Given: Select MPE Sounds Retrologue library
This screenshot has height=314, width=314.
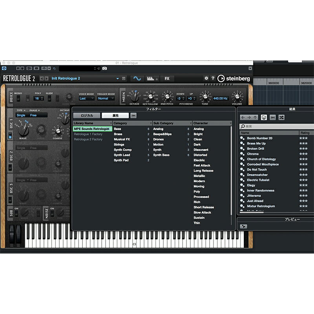Looking at the screenshot, I should 93,129.
